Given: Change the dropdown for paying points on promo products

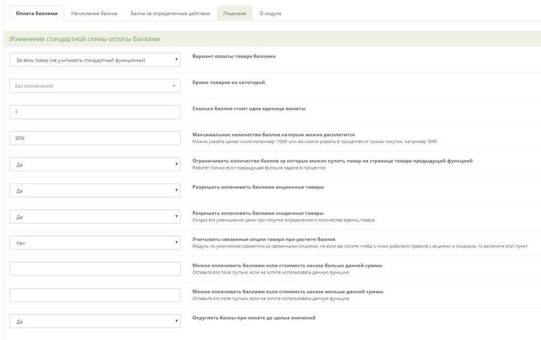Looking at the screenshot, I should pos(95,191).
